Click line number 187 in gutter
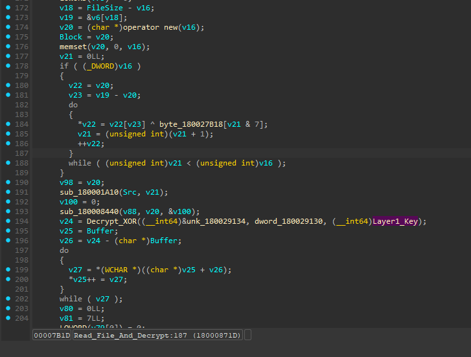The image size is (471, 357). [x=21, y=153]
